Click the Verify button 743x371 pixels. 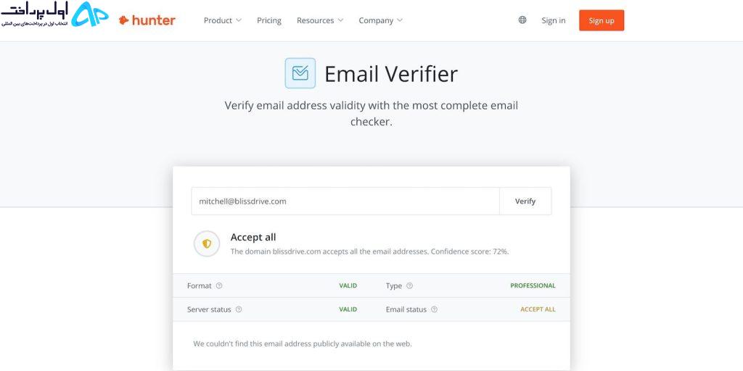point(525,201)
